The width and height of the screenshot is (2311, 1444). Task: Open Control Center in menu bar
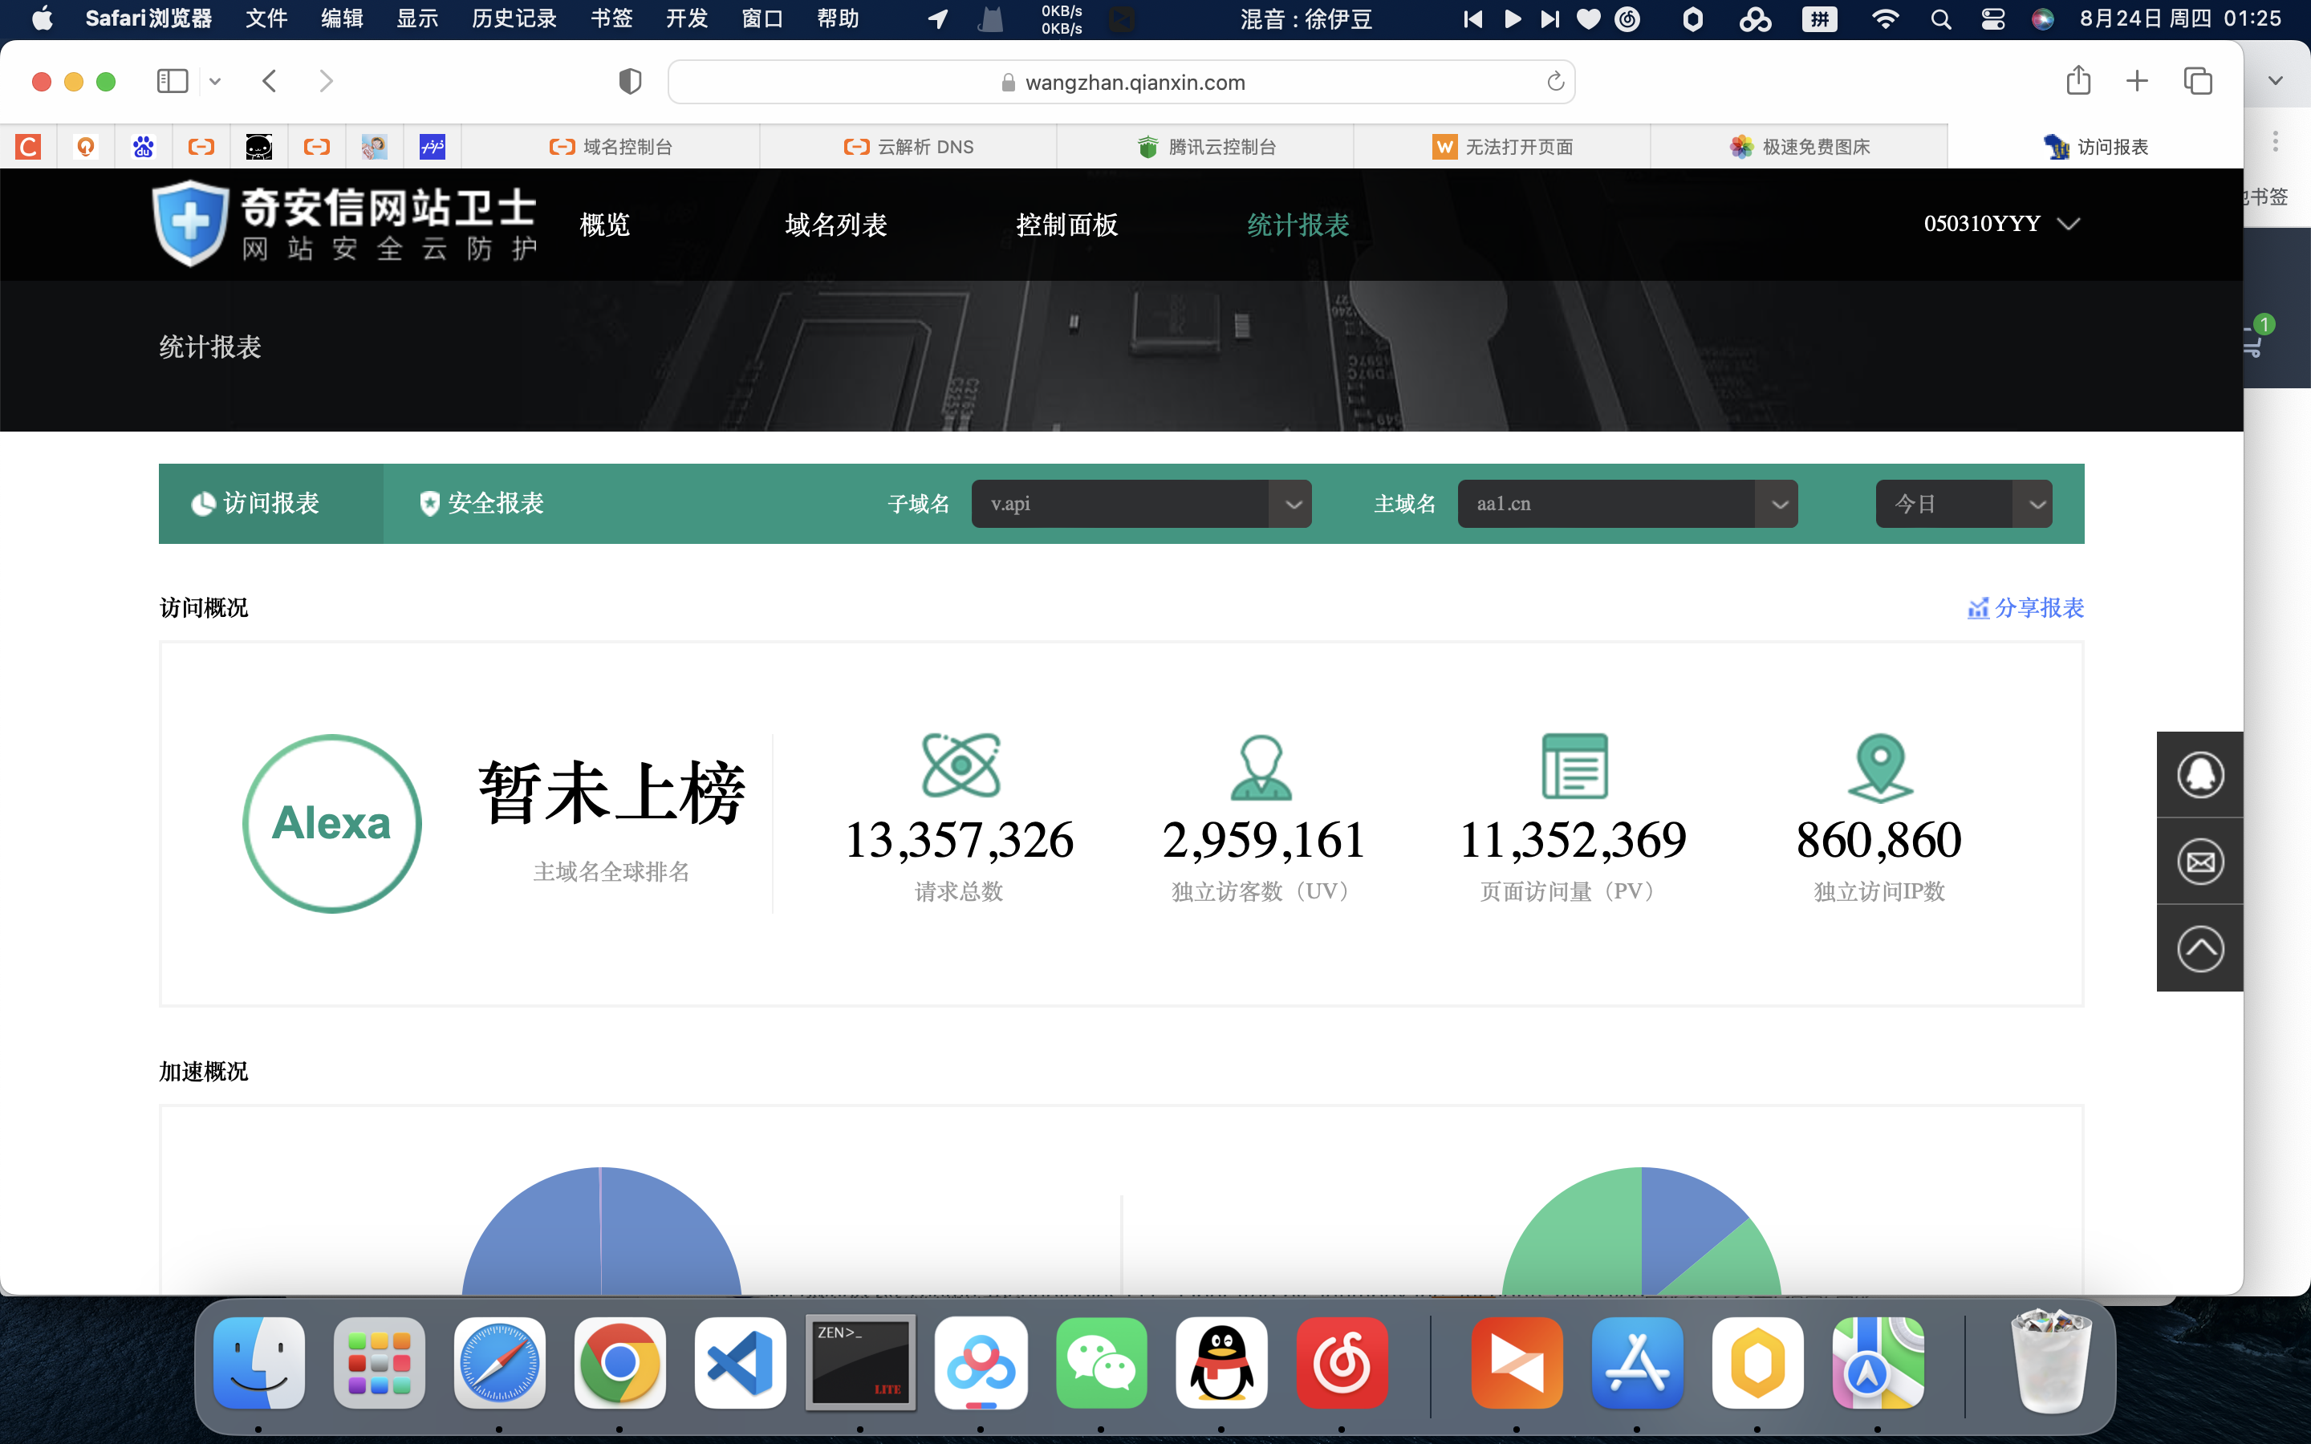coord(1993,19)
